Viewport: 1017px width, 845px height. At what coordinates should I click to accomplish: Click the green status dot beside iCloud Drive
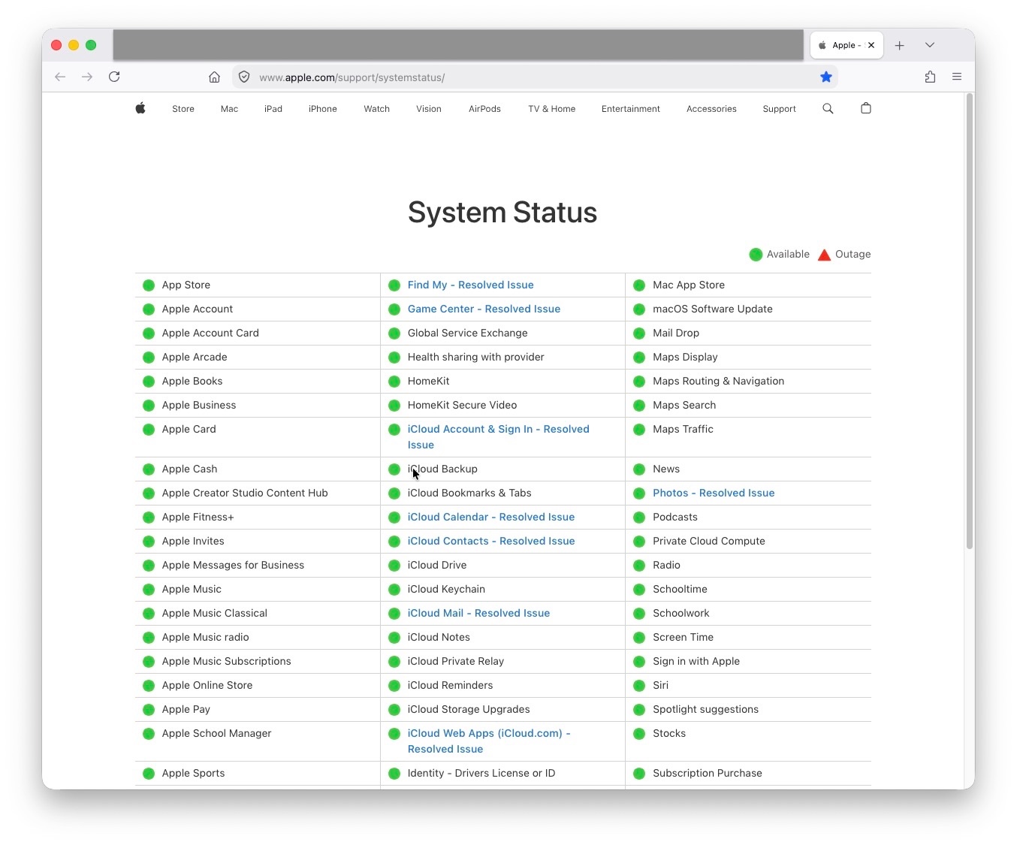(x=394, y=566)
